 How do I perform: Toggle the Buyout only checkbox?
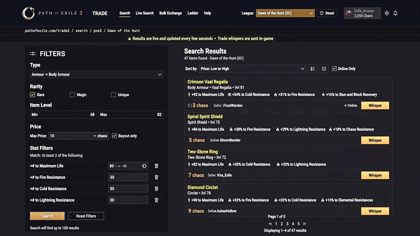click(x=114, y=136)
